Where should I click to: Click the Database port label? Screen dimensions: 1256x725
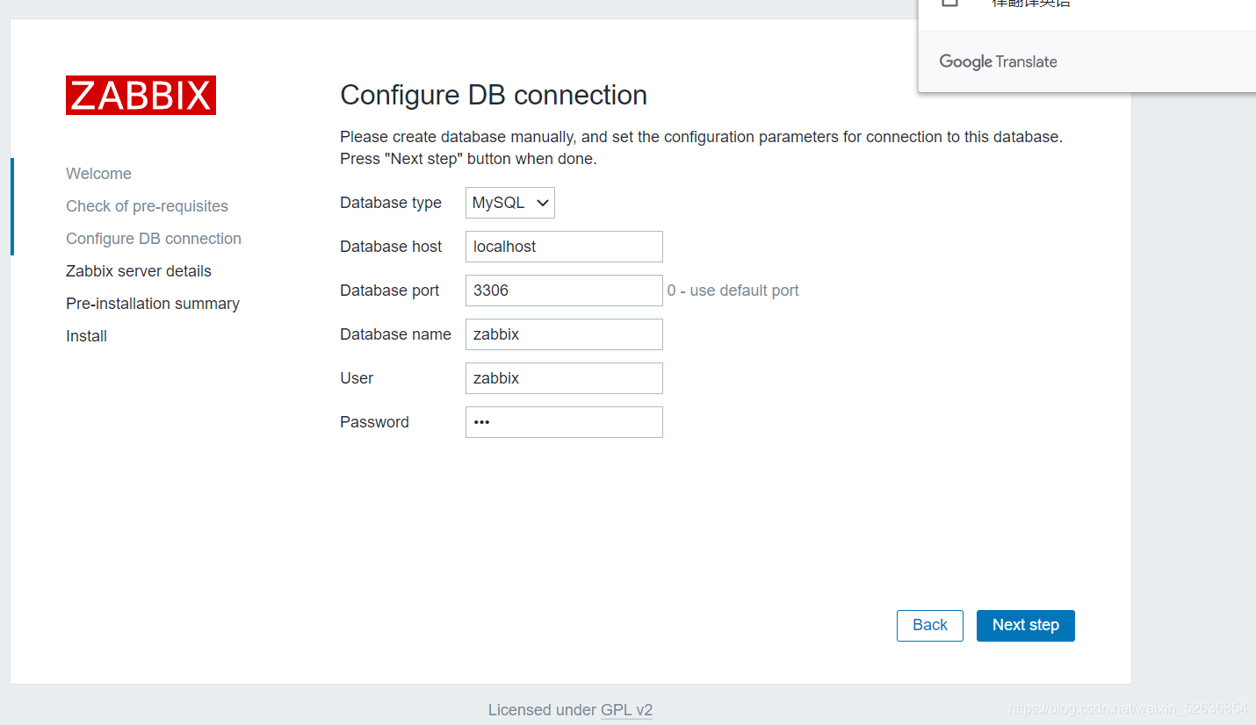tap(389, 291)
